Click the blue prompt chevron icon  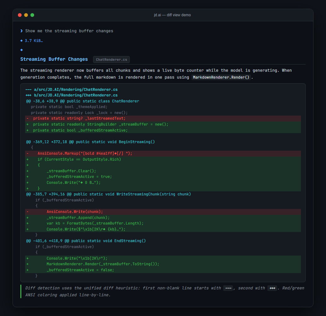(x=22, y=31)
